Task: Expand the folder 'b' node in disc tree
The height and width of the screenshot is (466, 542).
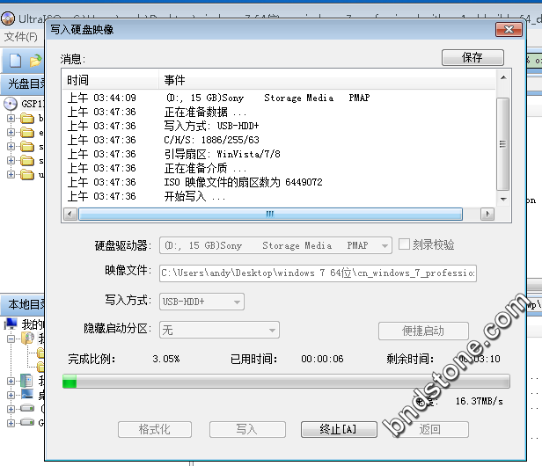Action: [11, 119]
